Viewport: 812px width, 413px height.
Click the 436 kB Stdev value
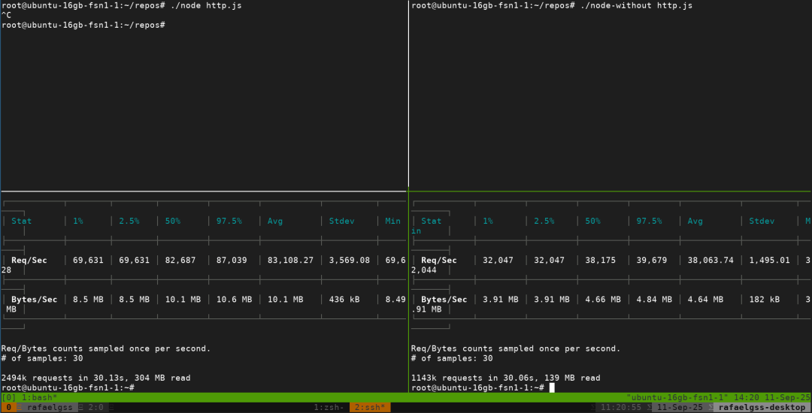tap(344, 300)
